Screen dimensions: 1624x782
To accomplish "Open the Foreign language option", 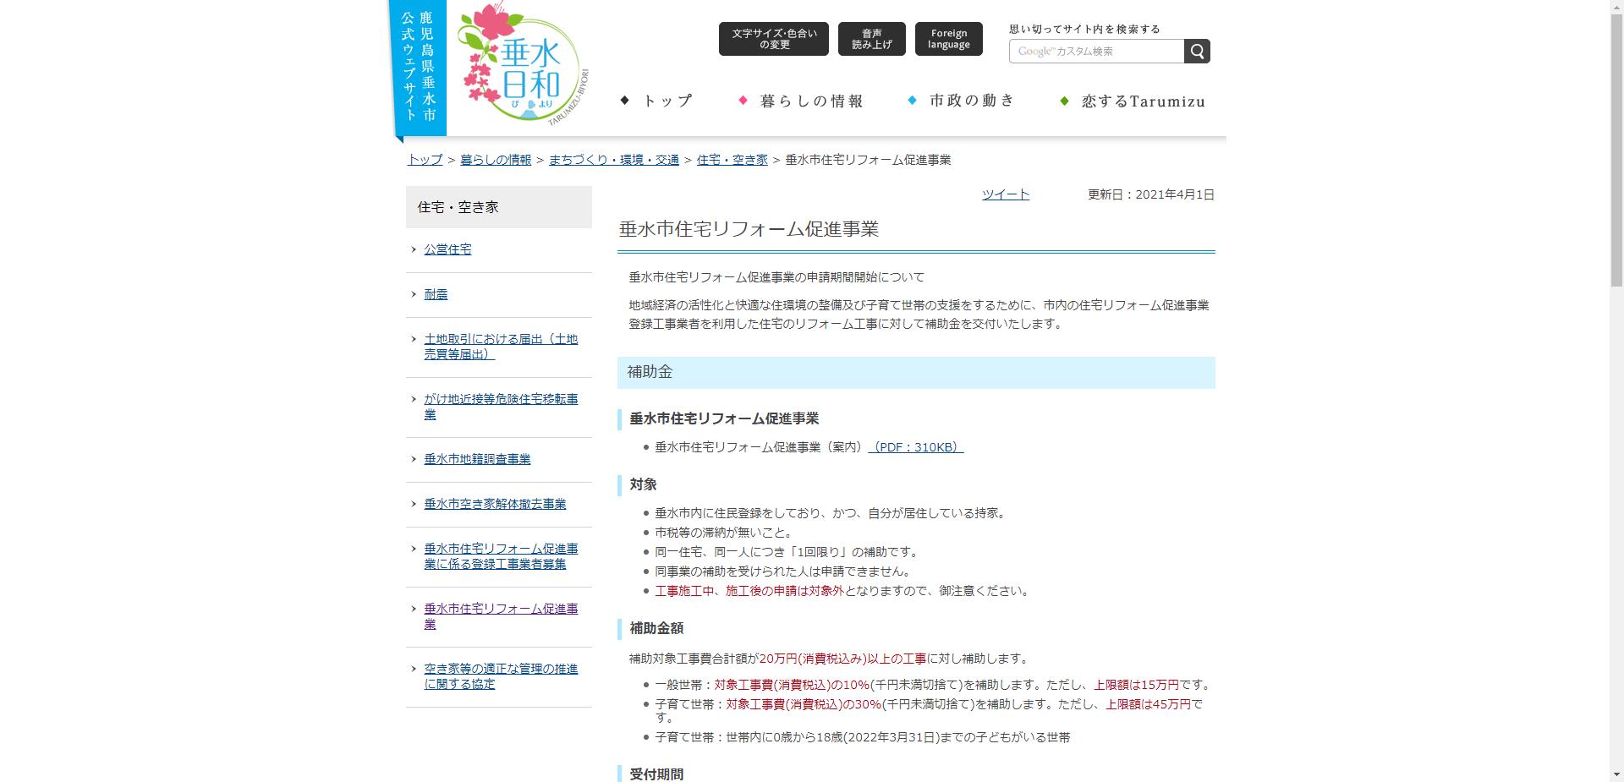I will point(948,38).
